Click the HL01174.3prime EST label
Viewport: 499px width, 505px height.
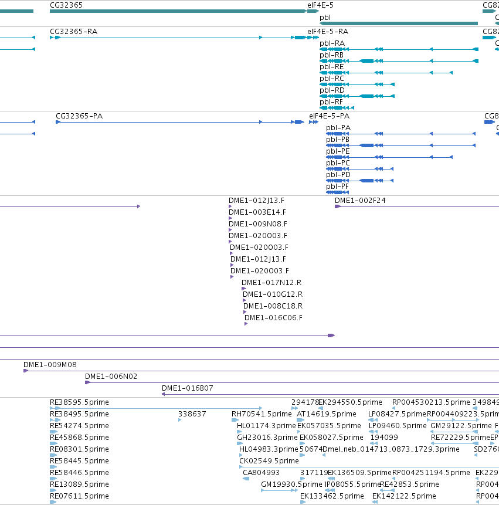[266, 426]
